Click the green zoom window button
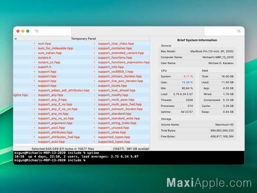 click(x=28, y=31)
